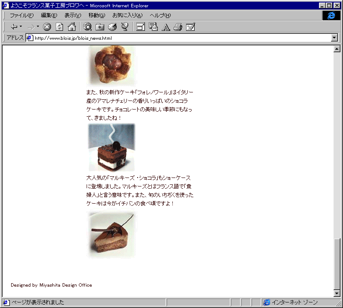The image size is (343, 308).
Task: Expand the address bar dropdown arrow
Action: pyautogui.click(x=334, y=38)
